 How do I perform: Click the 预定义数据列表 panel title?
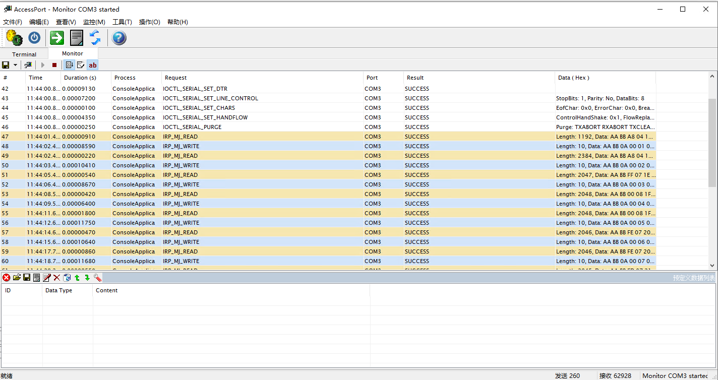pyautogui.click(x=693, y=278)
